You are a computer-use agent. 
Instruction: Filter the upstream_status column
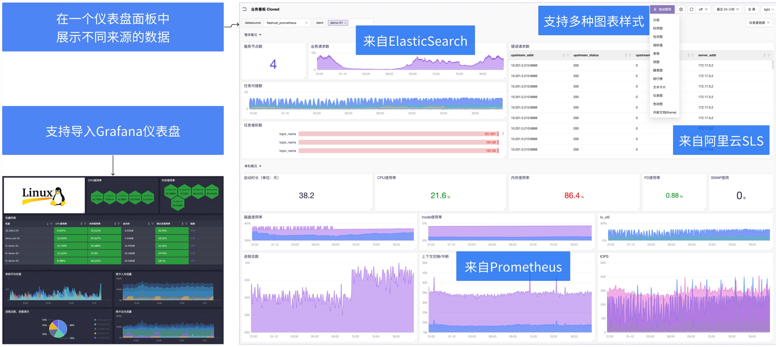630,55
